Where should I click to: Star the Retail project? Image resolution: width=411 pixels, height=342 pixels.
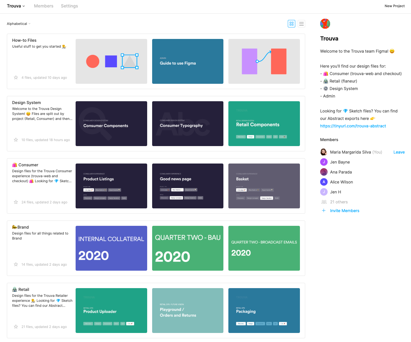pyautogui.click(x=16, y=327)
